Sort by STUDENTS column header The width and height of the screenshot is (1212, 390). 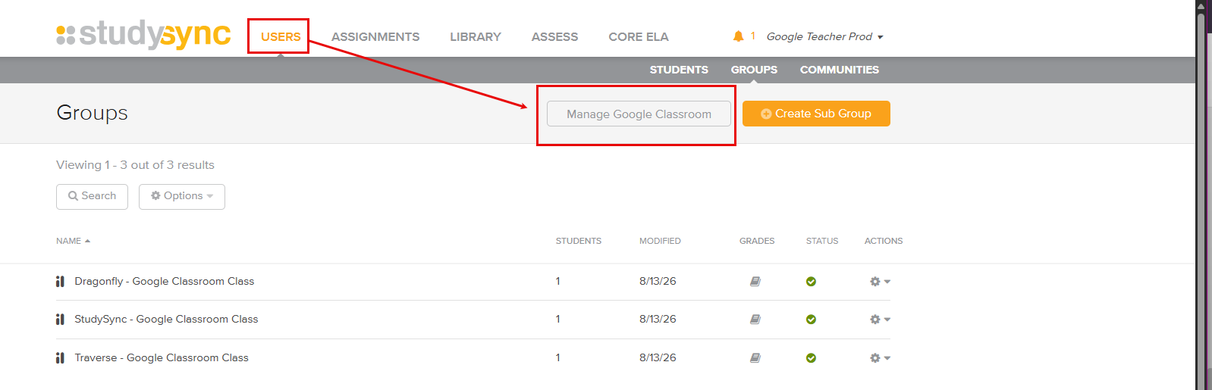click(578, 241)
